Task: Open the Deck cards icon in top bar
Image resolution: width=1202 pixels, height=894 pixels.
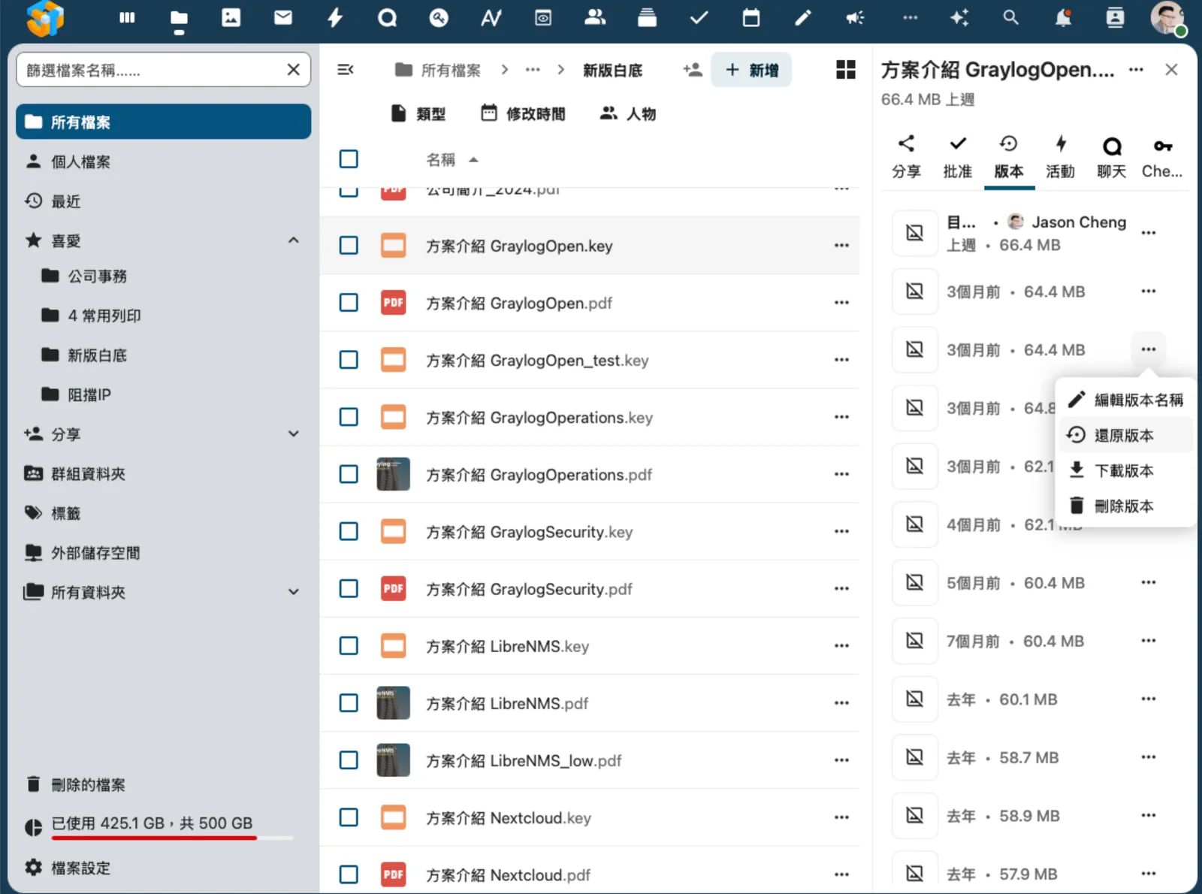Action: 647,18
